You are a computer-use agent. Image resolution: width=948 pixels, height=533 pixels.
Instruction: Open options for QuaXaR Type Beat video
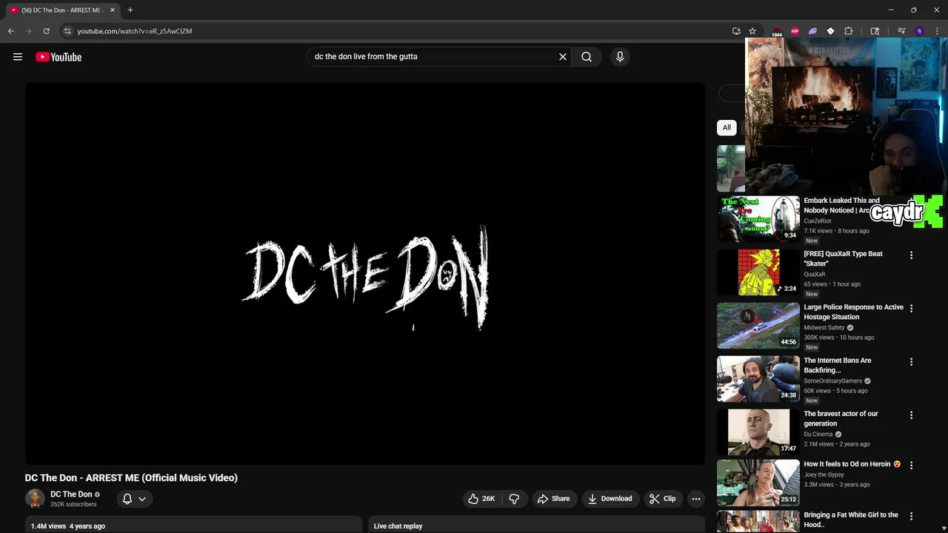tap(911, 255)
